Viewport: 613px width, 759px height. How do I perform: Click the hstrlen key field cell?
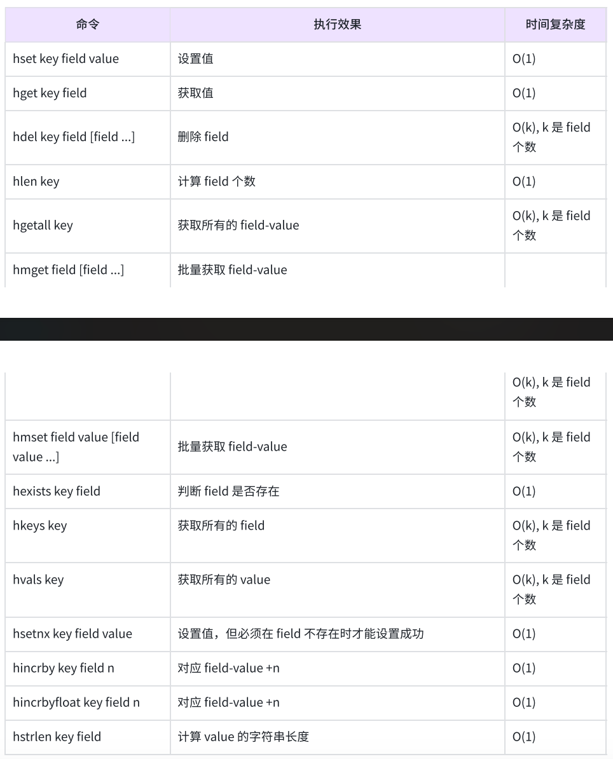88,737
